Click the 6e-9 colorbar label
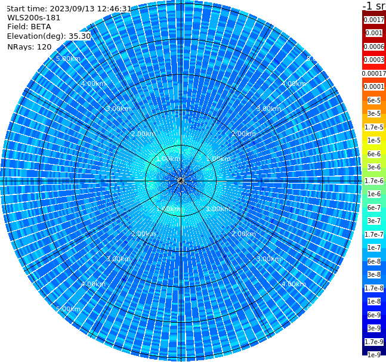The height and width of the screenshot is (362, 386). 374,315
